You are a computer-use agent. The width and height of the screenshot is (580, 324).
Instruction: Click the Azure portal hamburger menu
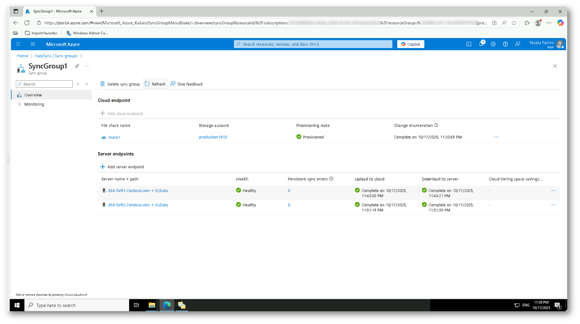tap(33, 44)
